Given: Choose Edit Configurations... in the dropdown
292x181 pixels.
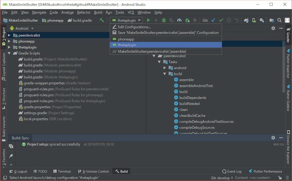Looking at the screenshot, I should pyautogui.click(x=134, y=26).
